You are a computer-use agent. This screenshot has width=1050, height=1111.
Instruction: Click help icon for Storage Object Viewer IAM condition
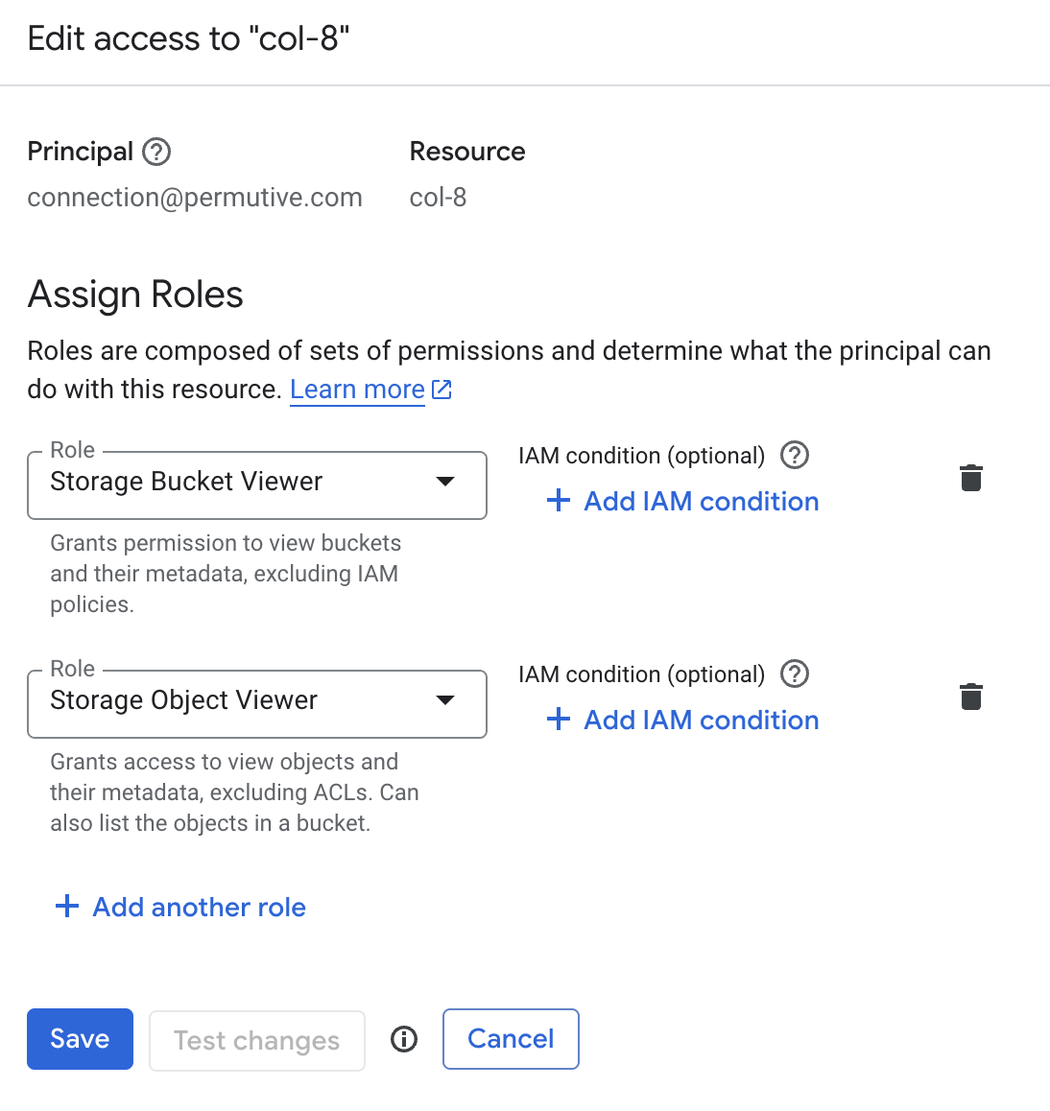coord(794,674)
